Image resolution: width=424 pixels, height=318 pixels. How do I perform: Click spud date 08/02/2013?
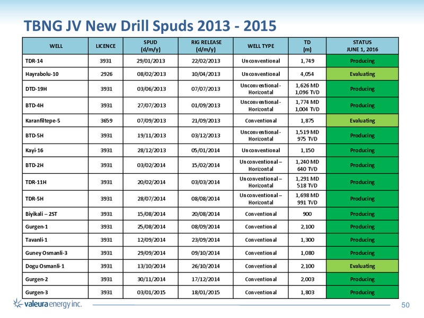click(152, 74)
